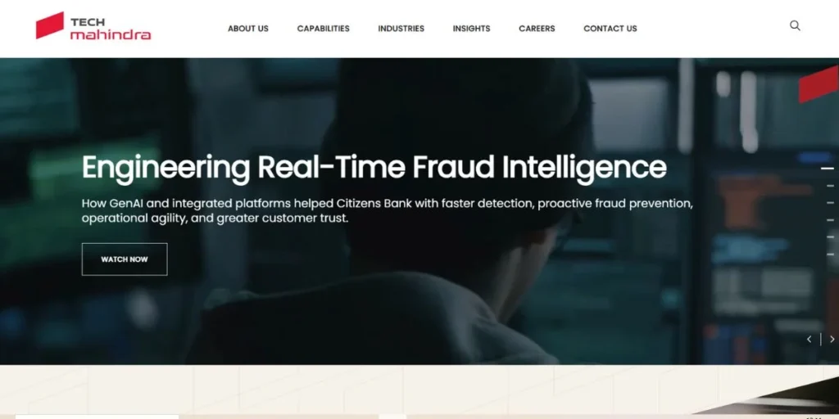Expand the Insights menu
Screen dimensions: 839x419
471,29
